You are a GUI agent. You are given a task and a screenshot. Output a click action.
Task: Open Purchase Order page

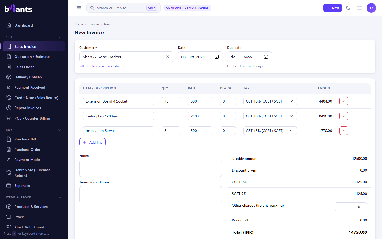[34, 150]
